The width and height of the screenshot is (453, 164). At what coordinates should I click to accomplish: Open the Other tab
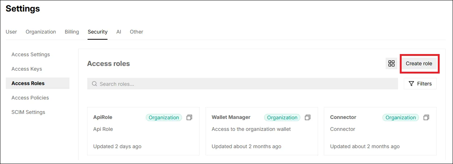pyautogui.click(x=136, y=32)
